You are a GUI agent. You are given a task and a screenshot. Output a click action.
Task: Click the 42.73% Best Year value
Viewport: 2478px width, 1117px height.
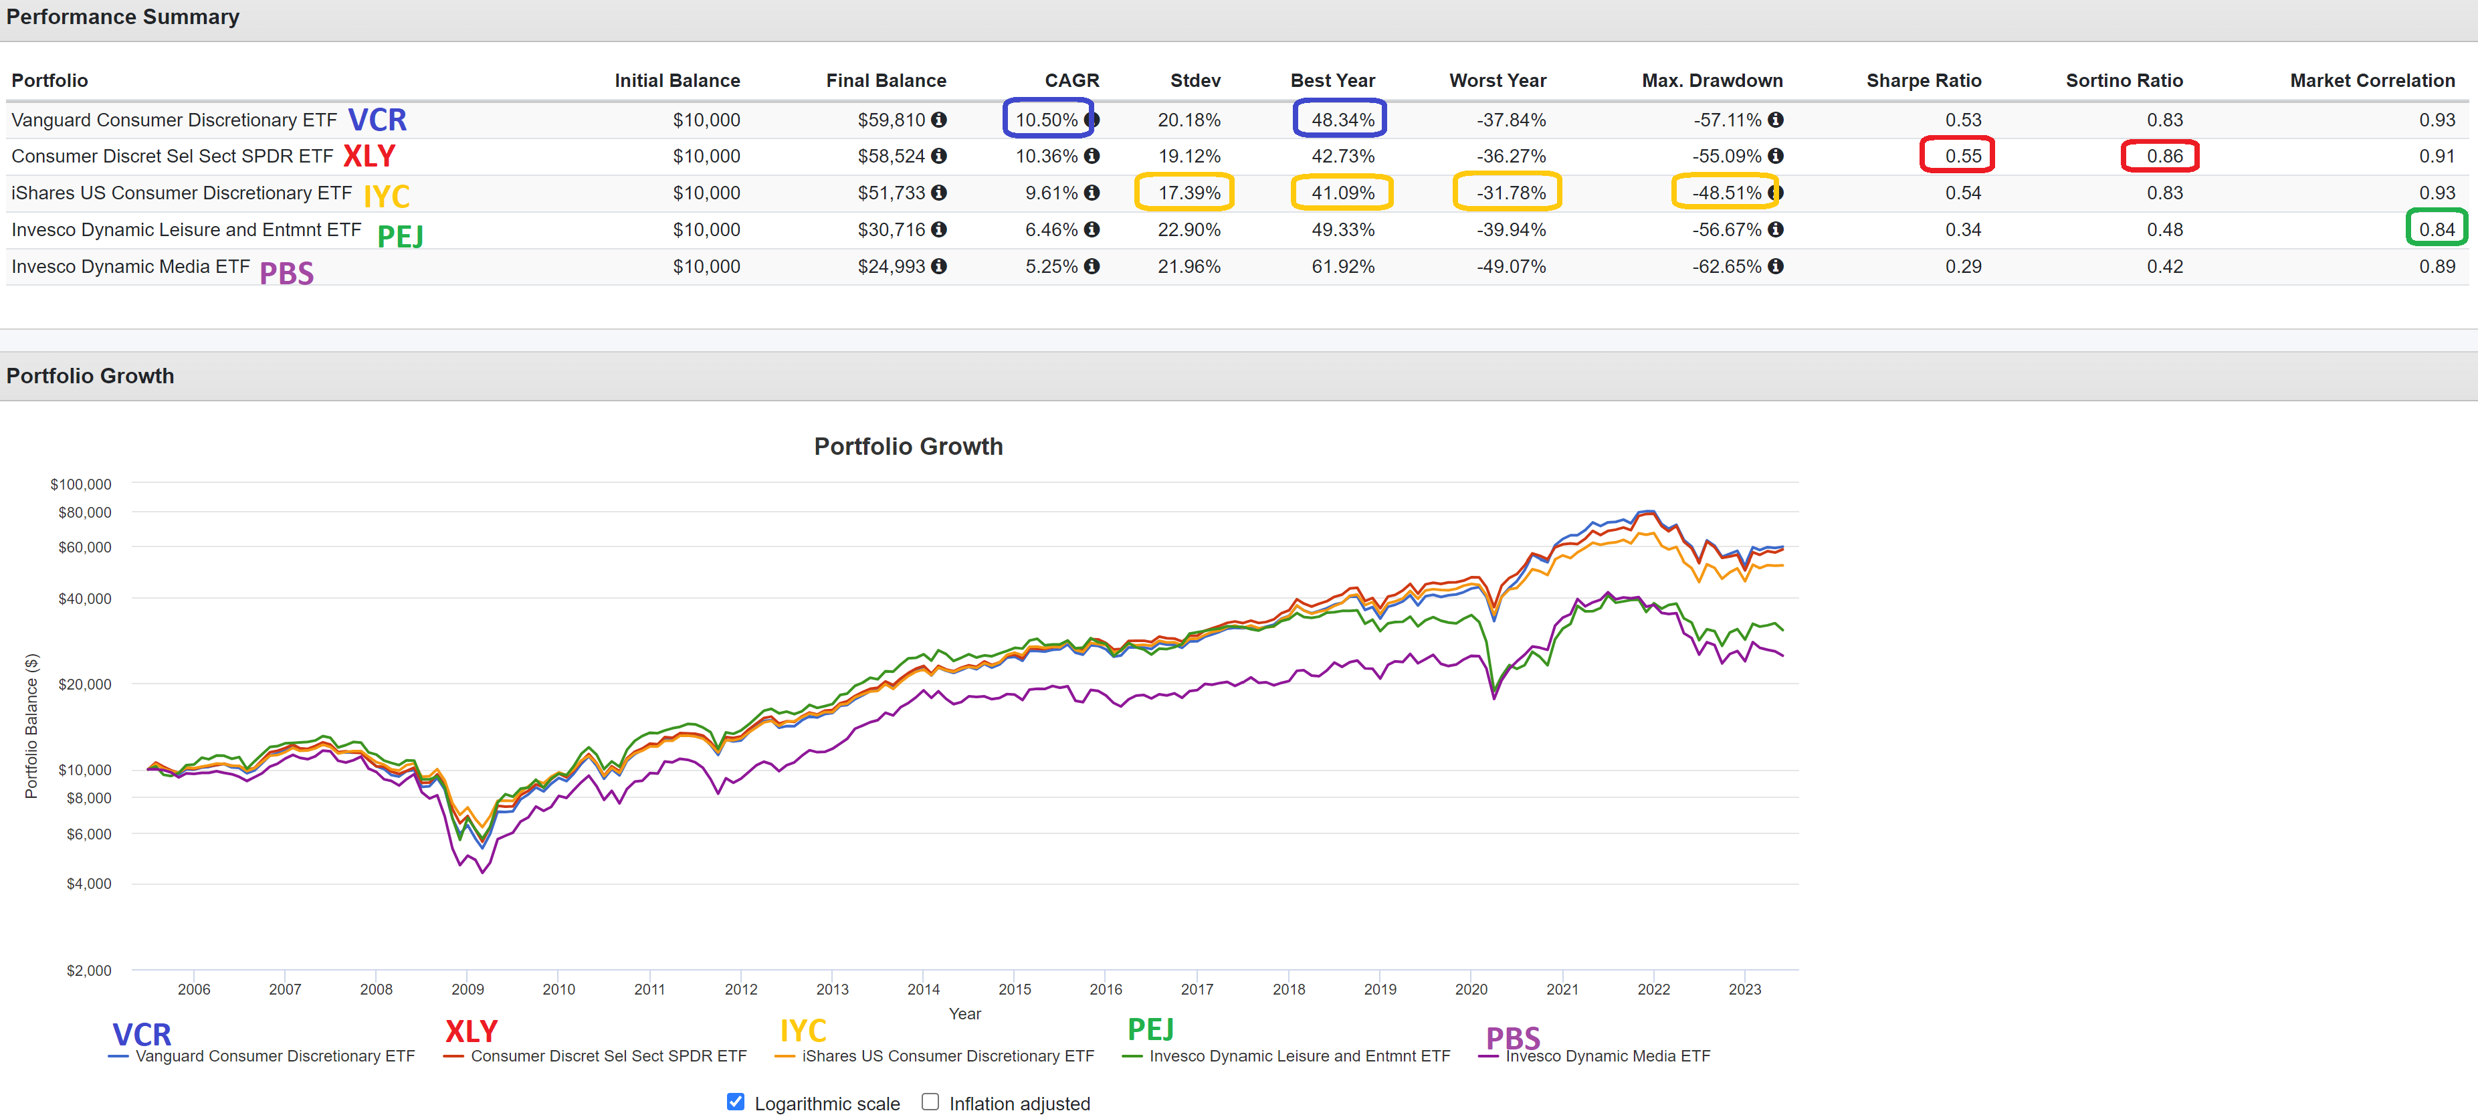point(1343,156)
